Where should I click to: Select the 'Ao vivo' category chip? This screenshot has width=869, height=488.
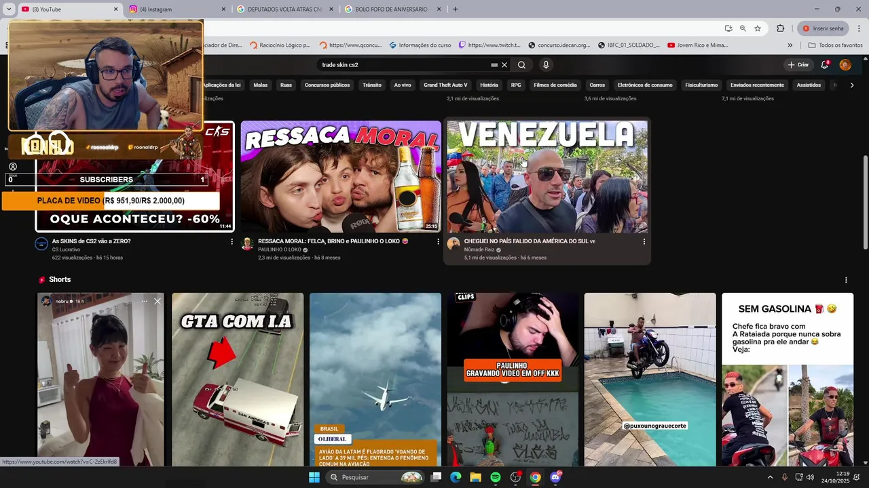pyautogui.click(x=403, y=85)
